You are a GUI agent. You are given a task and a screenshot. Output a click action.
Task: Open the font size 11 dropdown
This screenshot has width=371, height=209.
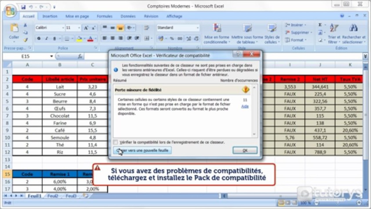(79, 28)
